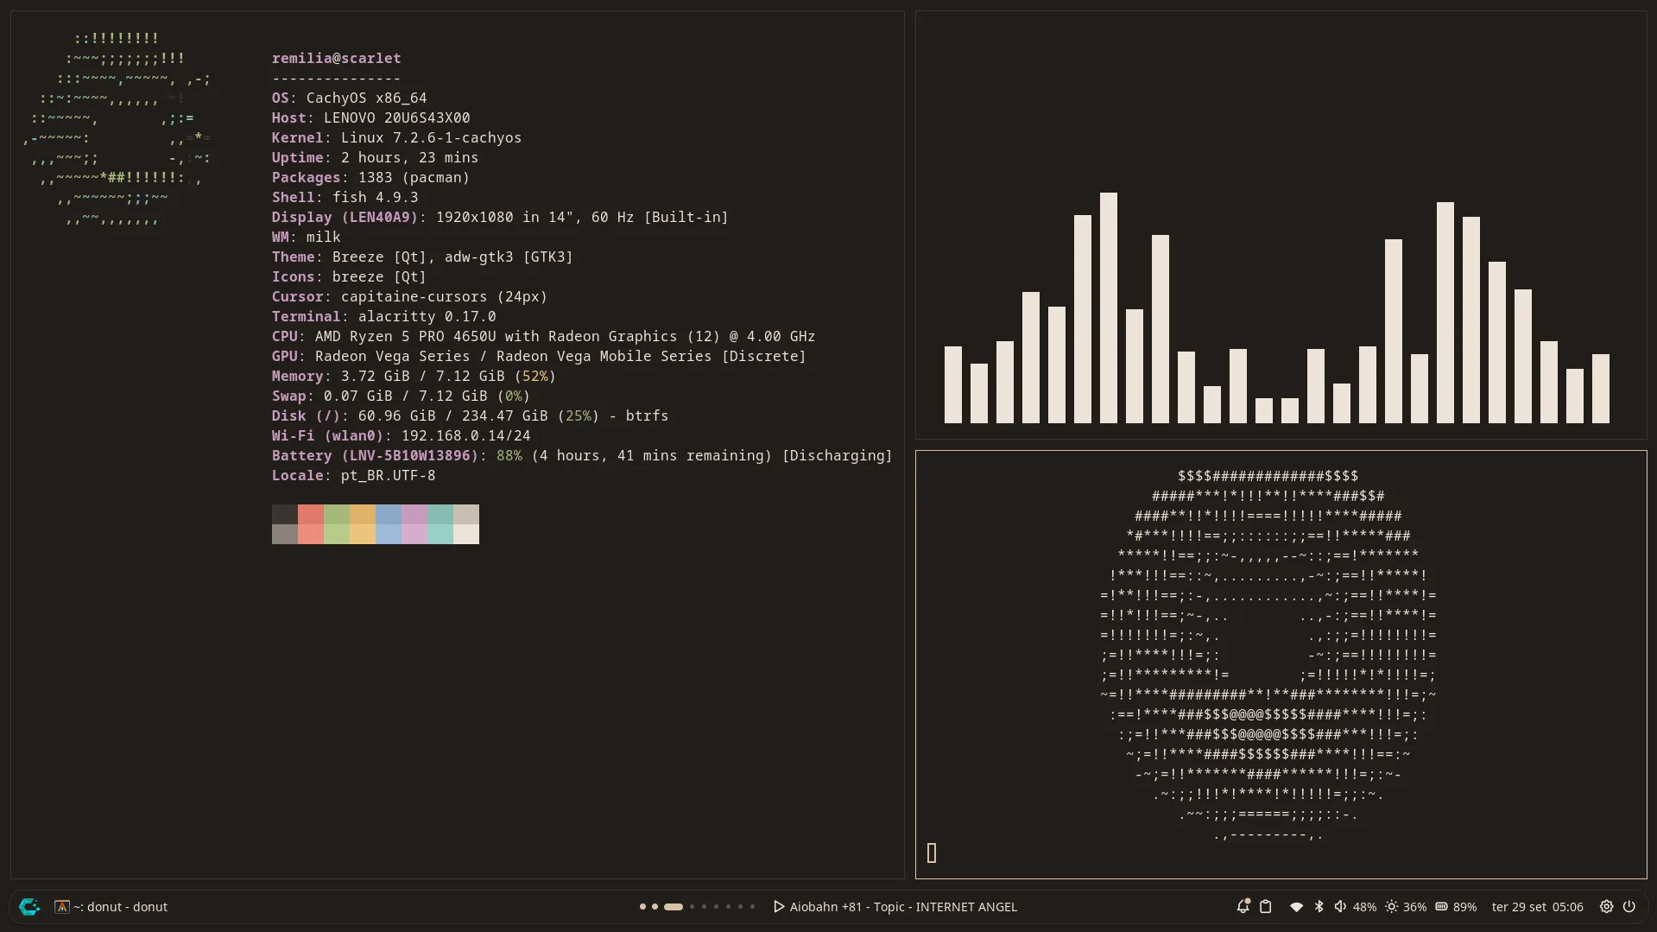
Task: Open the clipboard history icon
Action: [x=1266, y=907]
